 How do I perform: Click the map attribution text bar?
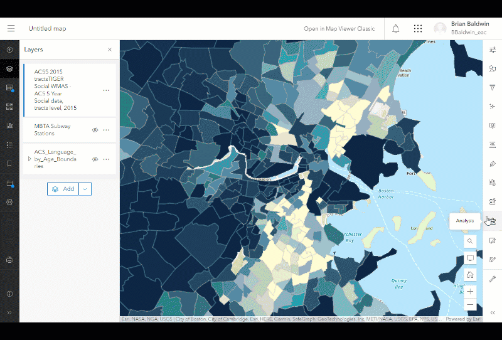[x=282, y=319]
